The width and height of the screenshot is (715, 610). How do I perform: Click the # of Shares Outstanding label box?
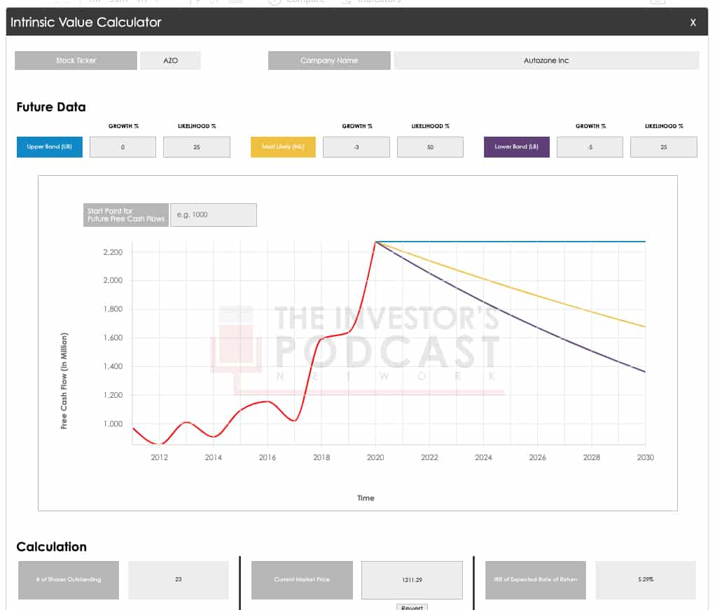[69, 580]
